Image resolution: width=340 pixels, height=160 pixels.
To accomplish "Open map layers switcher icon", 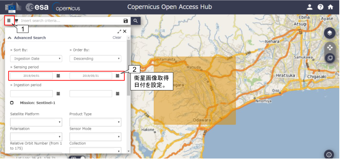I will tap(330, 33).
